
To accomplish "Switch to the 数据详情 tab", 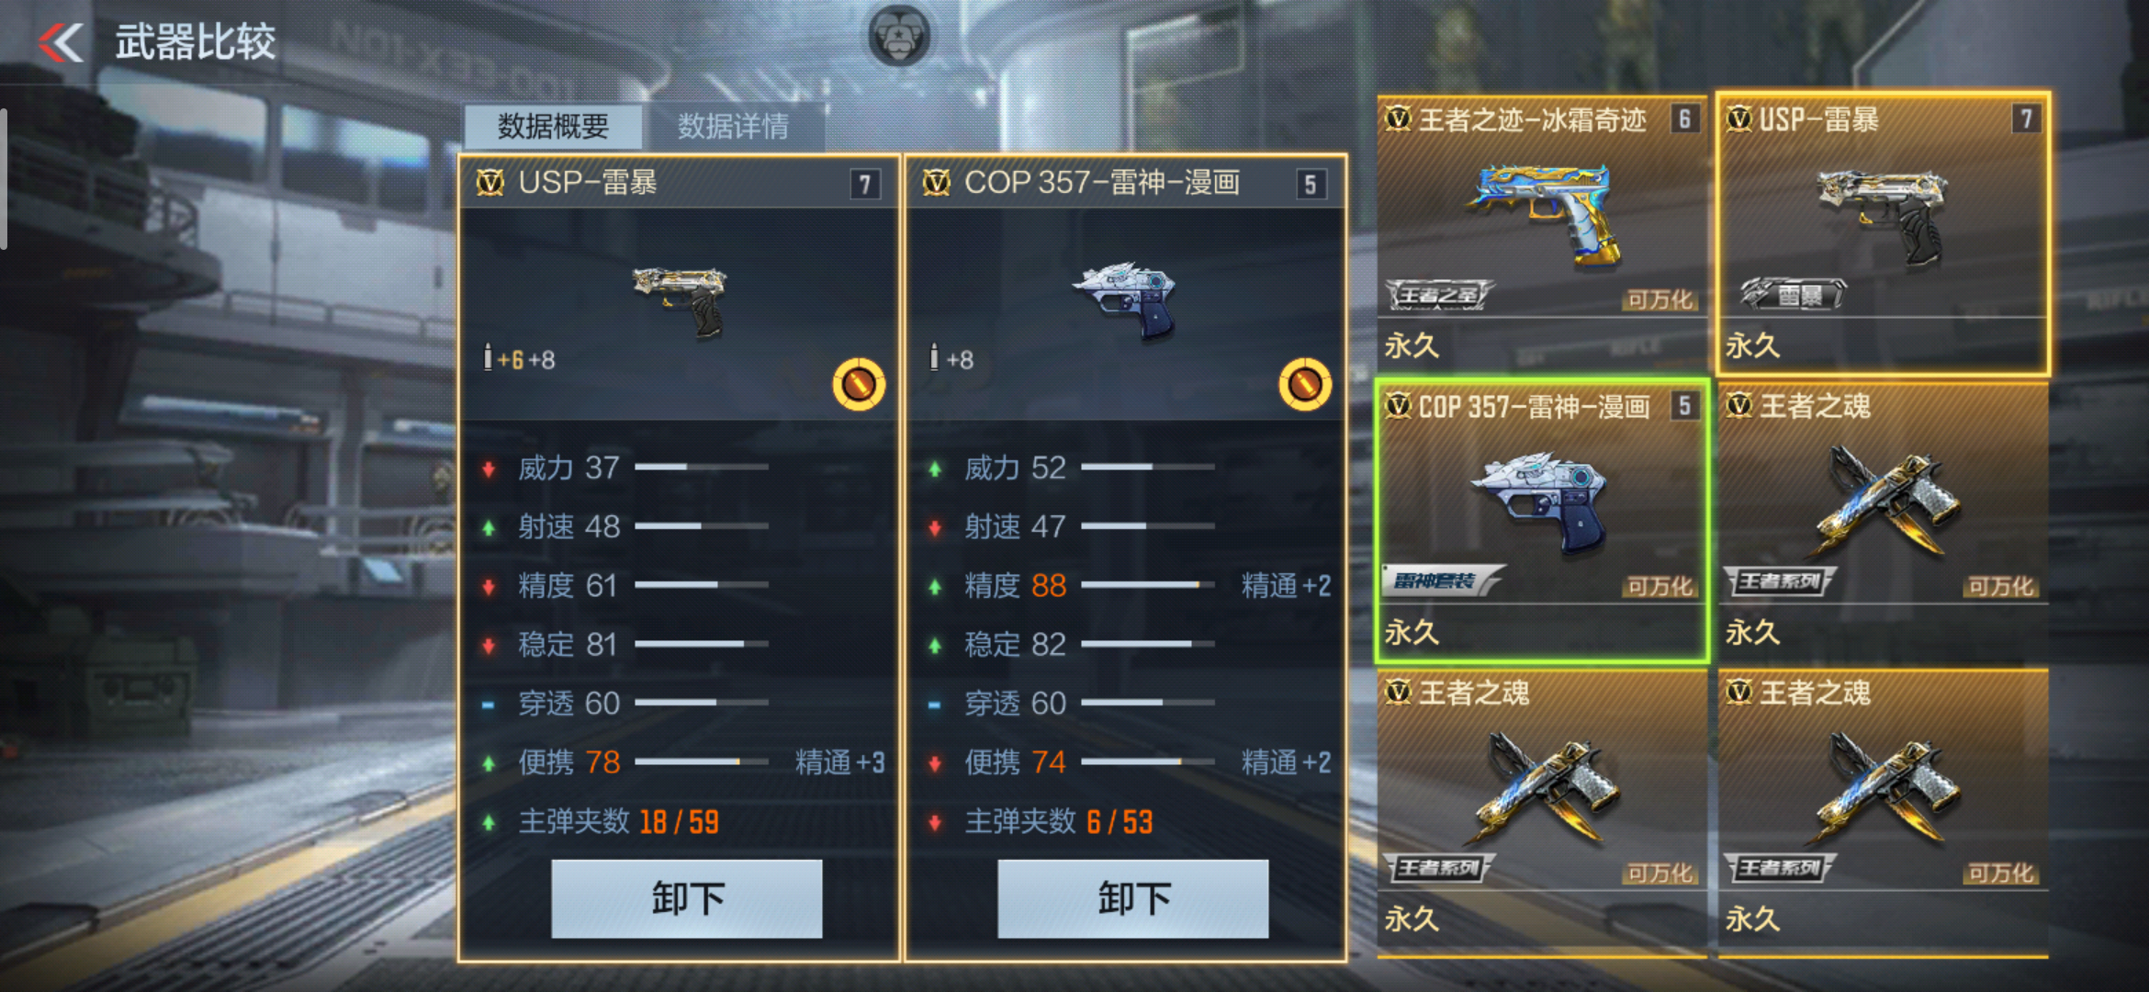I will [x=733, y=126].
